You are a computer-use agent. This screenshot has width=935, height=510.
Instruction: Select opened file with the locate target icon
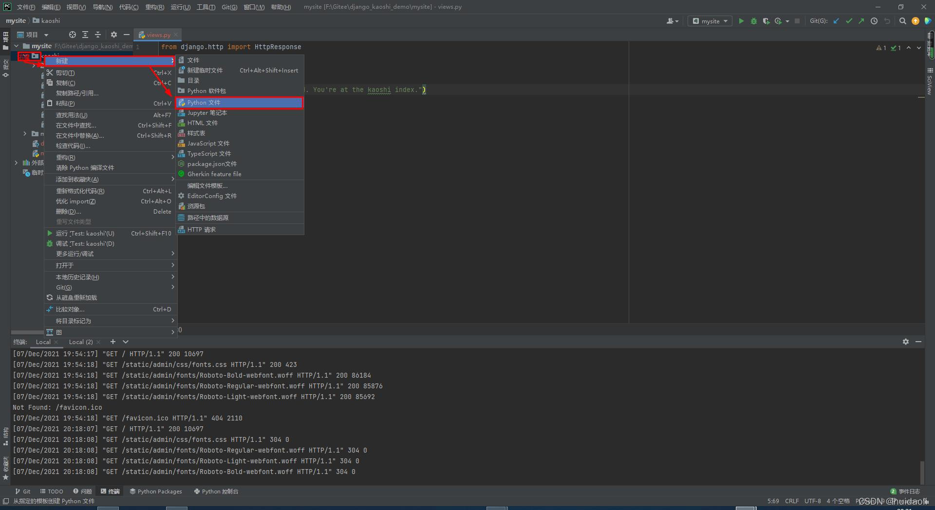(x=73, y=35)
